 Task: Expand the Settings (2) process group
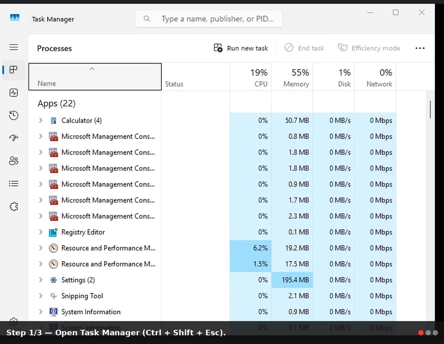pyautogui.click(x=41, y=280)
